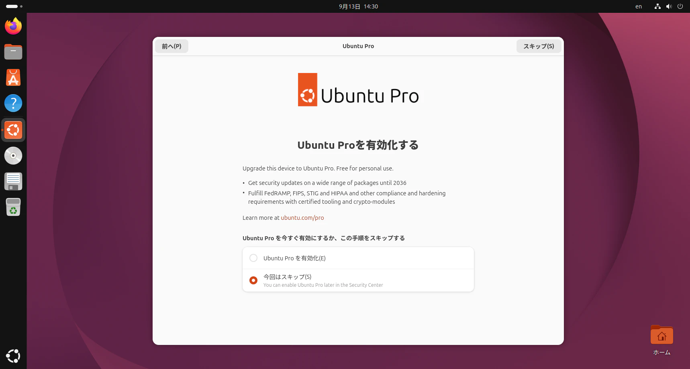Image resolution: width=690 pixels, height=369 pixels.
Task: Show applications via Ubuntu logo button
Action: click(13, 356)
